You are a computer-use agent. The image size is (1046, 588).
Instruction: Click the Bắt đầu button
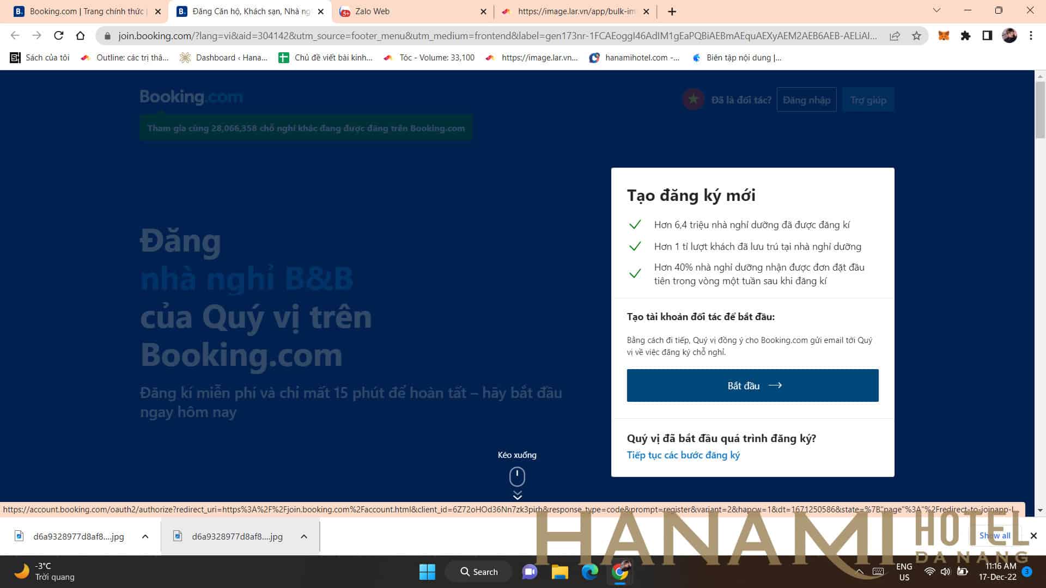(752, 385)
